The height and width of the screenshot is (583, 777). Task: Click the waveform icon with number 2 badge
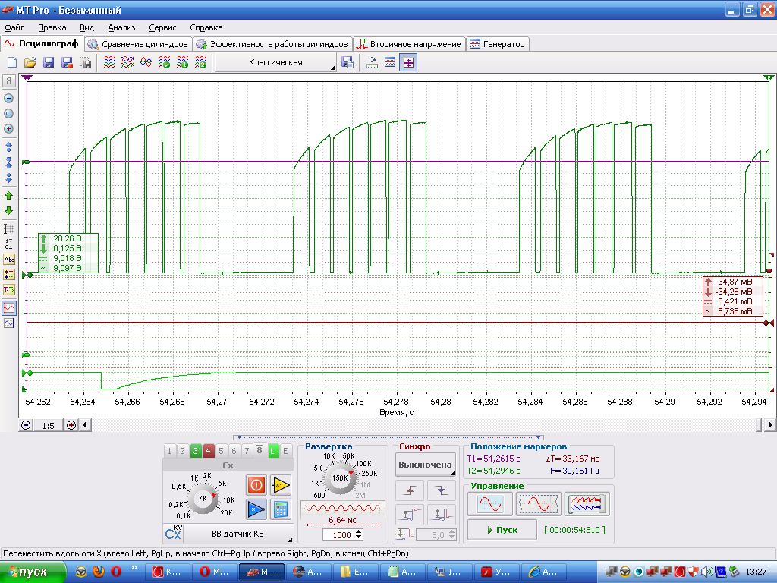point(200,62)
